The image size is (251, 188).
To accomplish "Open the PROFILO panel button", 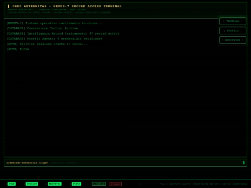I will [x=233, y=31].
